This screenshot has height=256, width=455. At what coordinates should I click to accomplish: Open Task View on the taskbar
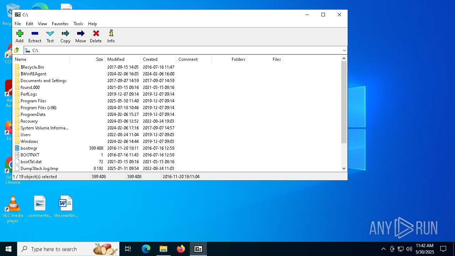point(128,249)
